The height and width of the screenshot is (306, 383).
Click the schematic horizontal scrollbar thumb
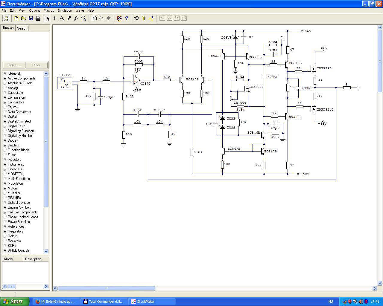(x=107, y=288)
